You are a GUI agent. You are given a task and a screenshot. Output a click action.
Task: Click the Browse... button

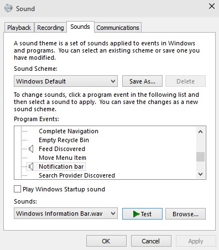185,214
